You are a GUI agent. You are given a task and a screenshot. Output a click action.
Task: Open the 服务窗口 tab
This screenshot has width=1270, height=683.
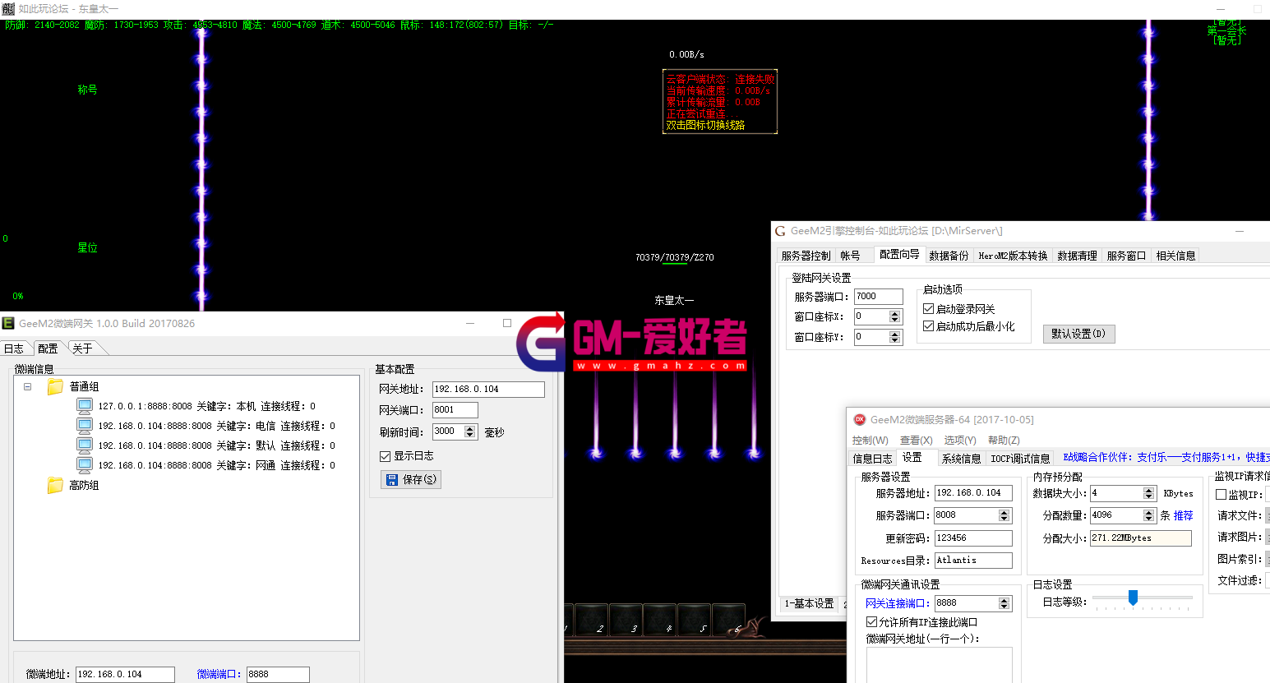click(1126, 256)
